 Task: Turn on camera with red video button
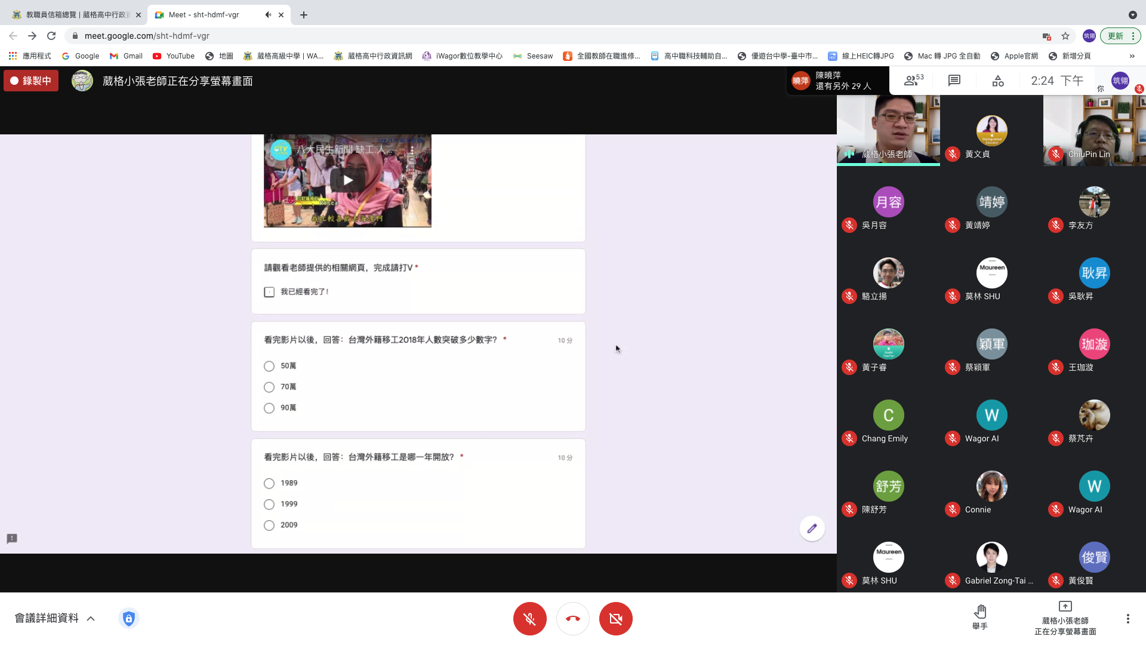coord(615,619)
